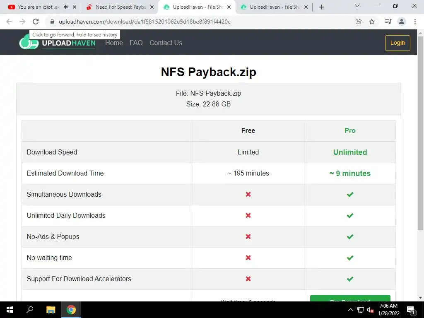Close the last UploadHaven tab
This screenshot has width=424, height=318.
[x=306, y=7]
